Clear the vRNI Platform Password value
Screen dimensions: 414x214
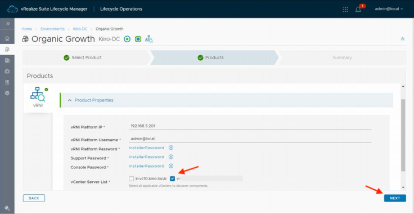click(x=171, y=148)
